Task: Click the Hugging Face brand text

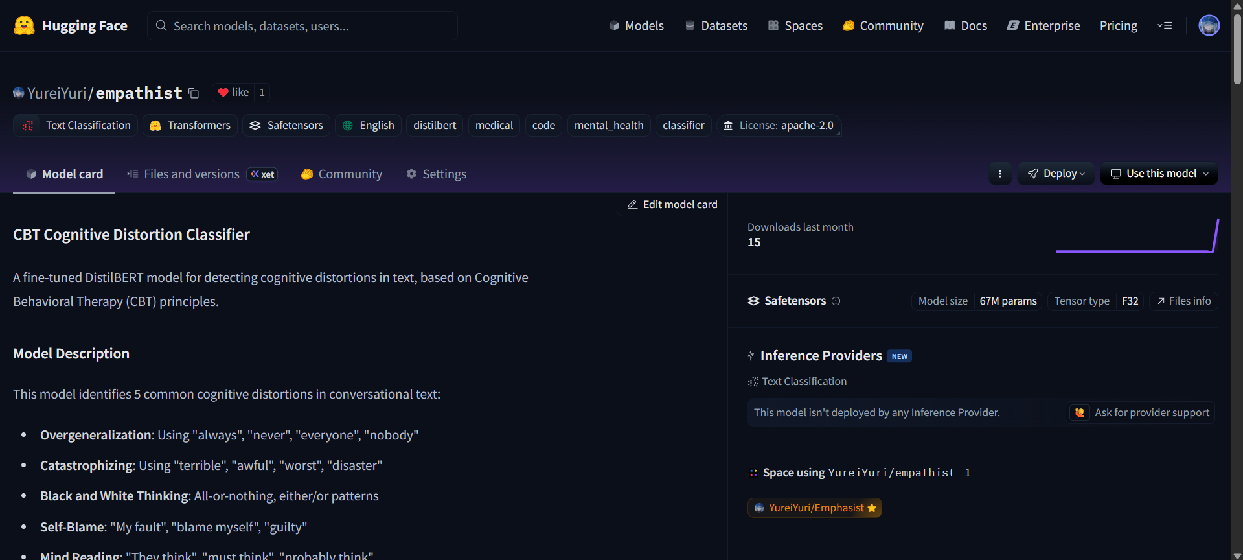Action: tap(85, 26)
